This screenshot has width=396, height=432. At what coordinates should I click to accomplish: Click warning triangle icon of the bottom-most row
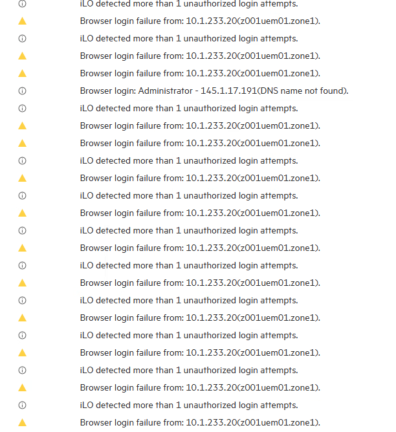(x=22, y=422)
